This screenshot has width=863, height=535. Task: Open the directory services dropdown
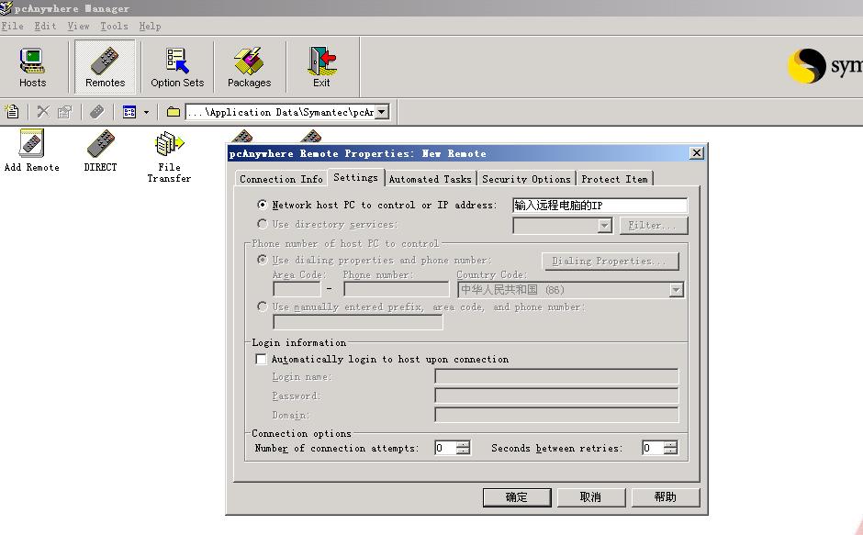pos(605,225)
